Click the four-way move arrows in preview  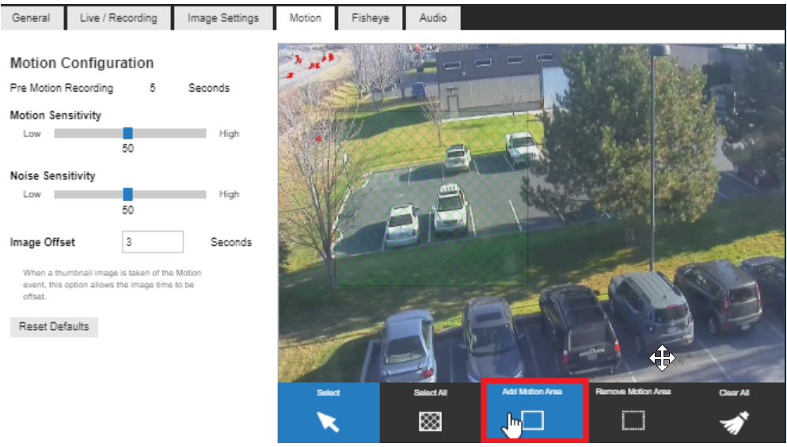[662, 359]
